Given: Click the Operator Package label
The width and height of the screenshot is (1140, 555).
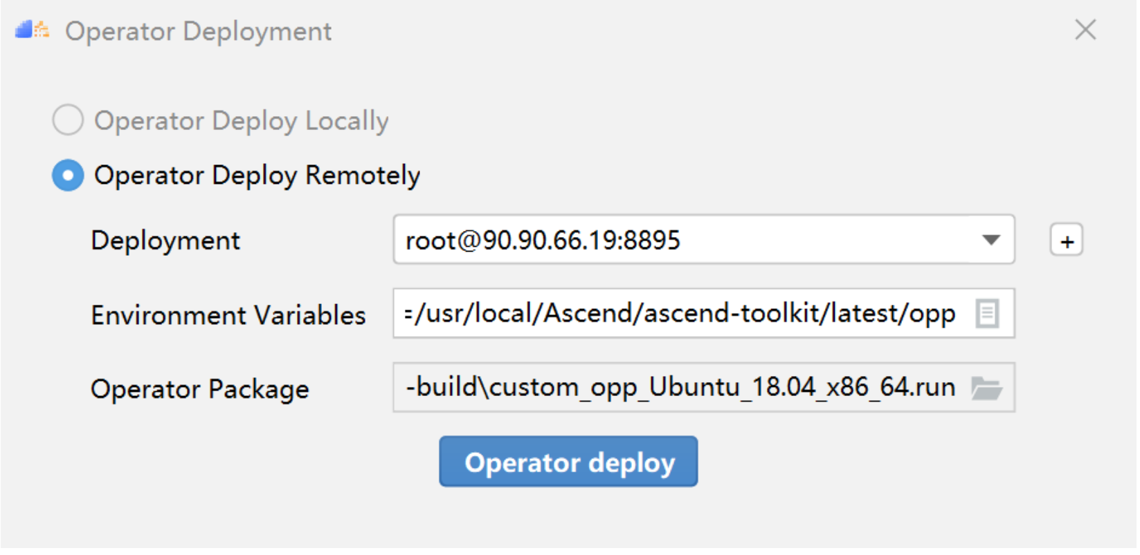Looking at the screenshot, I should click(x=200, y=389).
